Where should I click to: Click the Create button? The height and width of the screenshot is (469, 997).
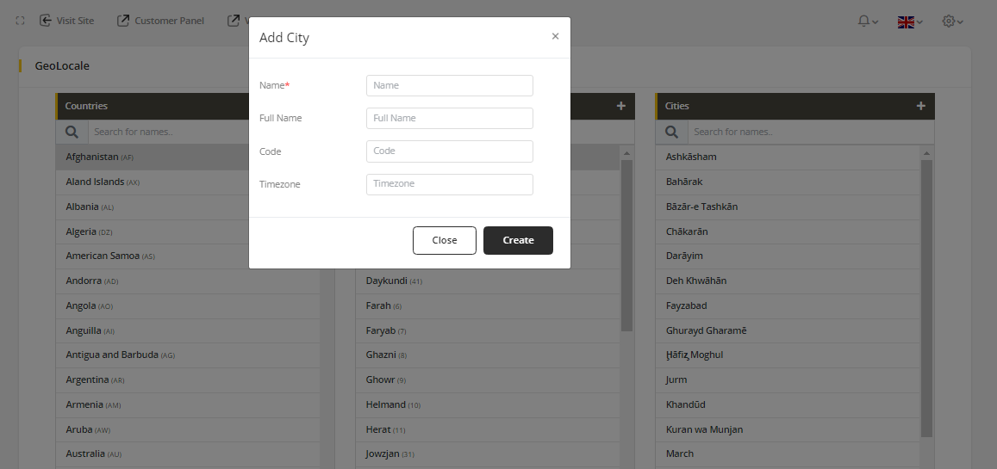tap(518, 241)
